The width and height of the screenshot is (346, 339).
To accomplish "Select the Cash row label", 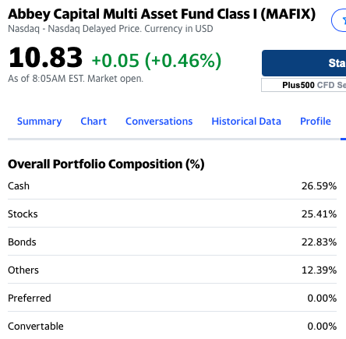I will [x=19, y=186].
